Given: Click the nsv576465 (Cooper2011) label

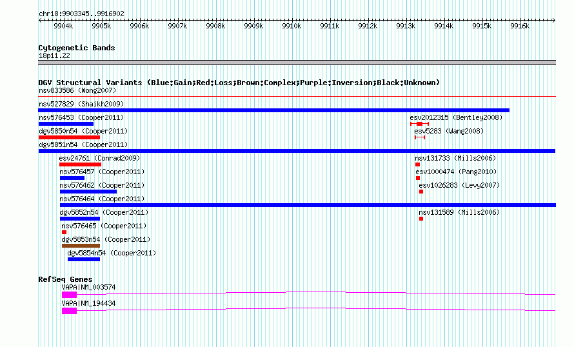Looking at the screenshot, I should [x=104, y=226].
